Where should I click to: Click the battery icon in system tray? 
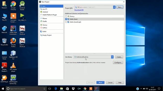pyautogui.click(x=144, y=89)
